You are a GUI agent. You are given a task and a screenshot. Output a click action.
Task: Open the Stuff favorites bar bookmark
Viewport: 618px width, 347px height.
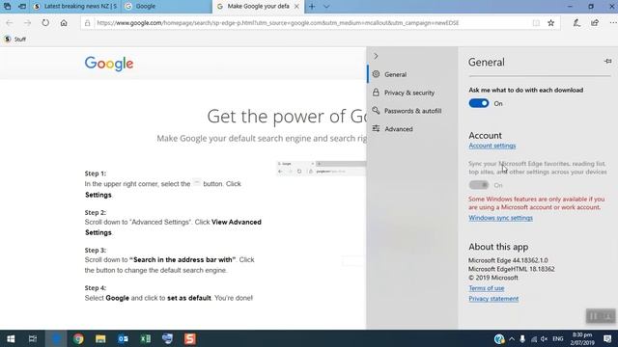click(15, 39)
